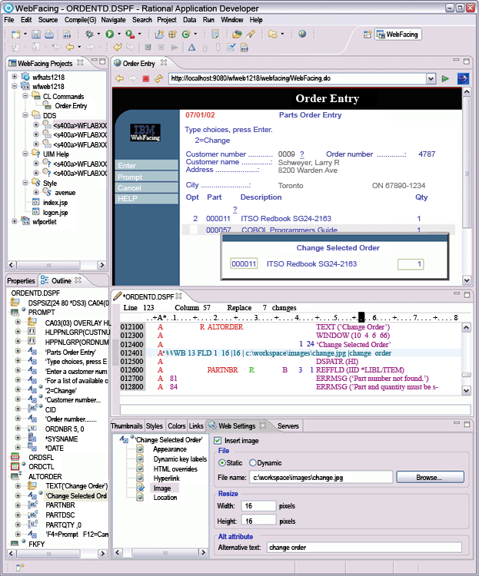479x576 pixels.
Task: Click the Open Perspective icon beside WebFacing
Action: 368,35
